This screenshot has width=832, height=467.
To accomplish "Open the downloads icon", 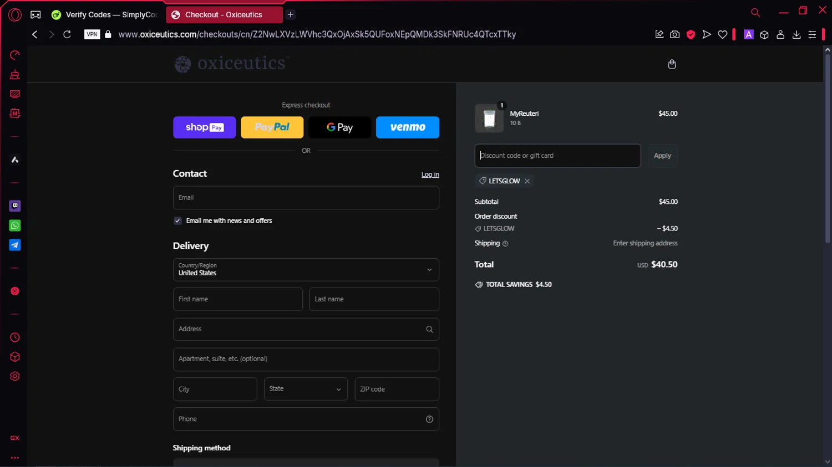I will tap(797, 34).
